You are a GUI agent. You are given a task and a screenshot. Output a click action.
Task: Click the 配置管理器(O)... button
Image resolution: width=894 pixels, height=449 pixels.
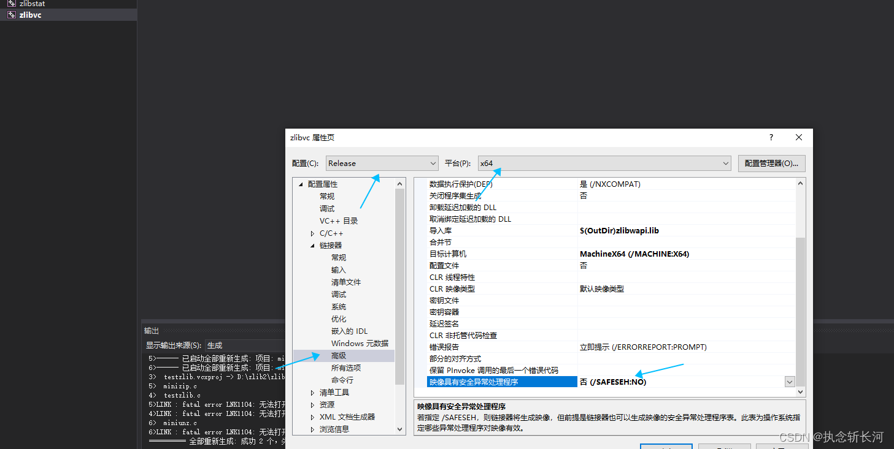click(771, 164)
